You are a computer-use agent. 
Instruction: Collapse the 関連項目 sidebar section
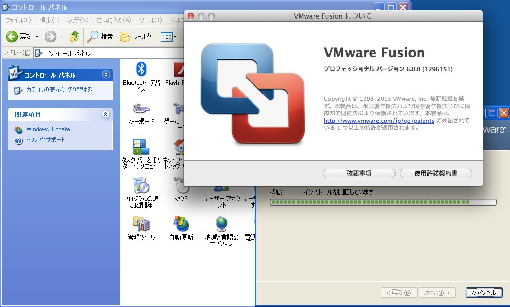105,114
